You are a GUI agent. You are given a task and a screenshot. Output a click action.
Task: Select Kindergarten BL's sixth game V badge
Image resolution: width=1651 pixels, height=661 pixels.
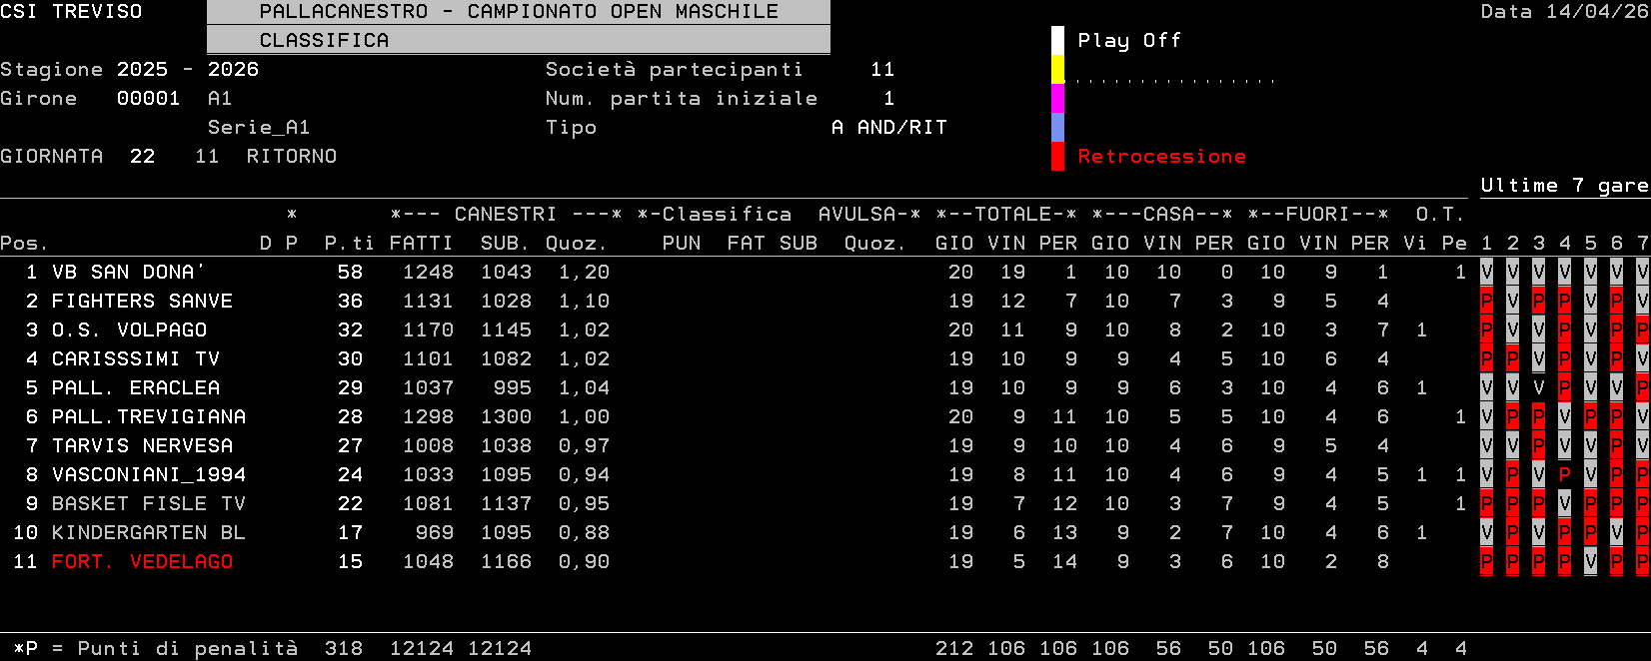[x=1616, y=533]
